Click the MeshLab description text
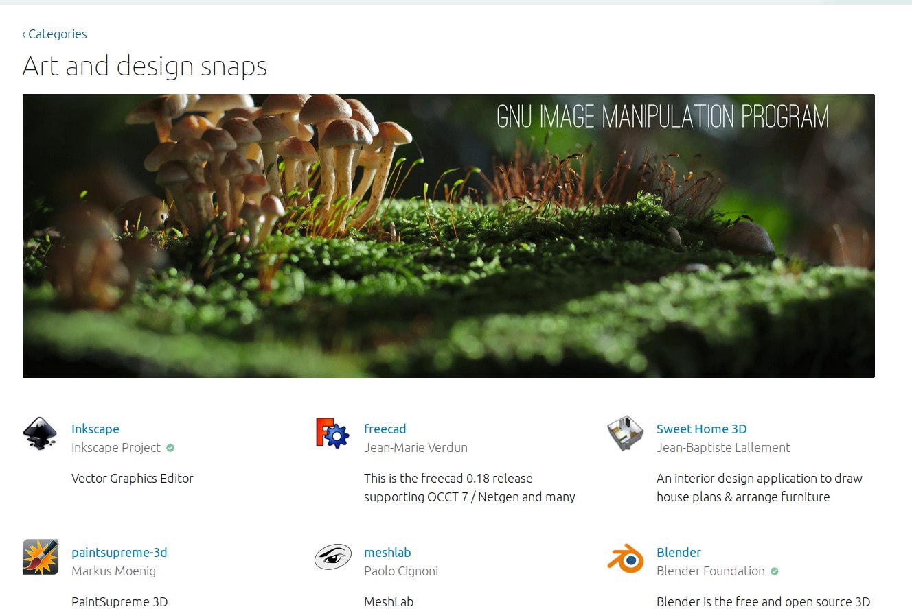912x609 pixels. (x=389, y=601)
